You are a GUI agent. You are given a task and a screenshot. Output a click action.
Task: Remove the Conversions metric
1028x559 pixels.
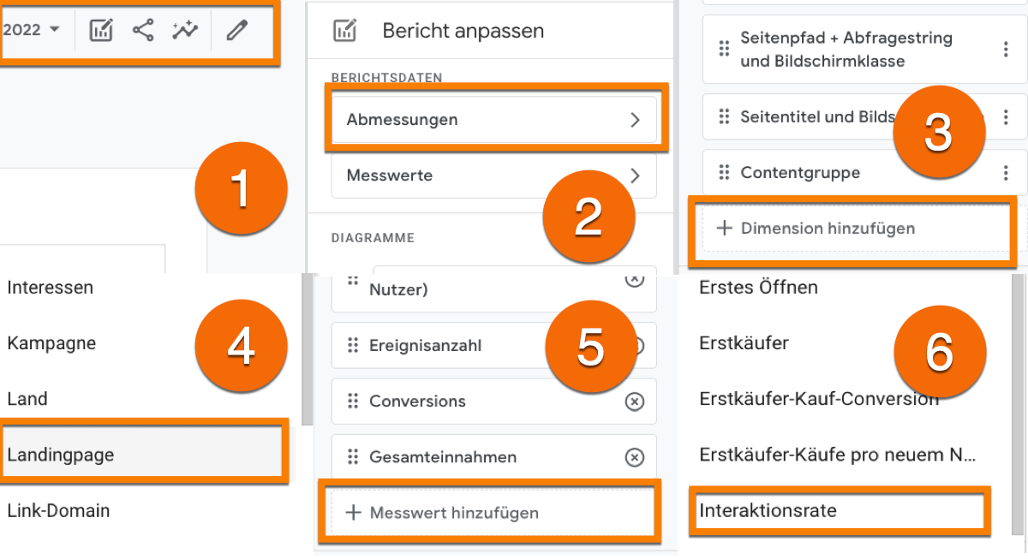click(x=634, y=401)
